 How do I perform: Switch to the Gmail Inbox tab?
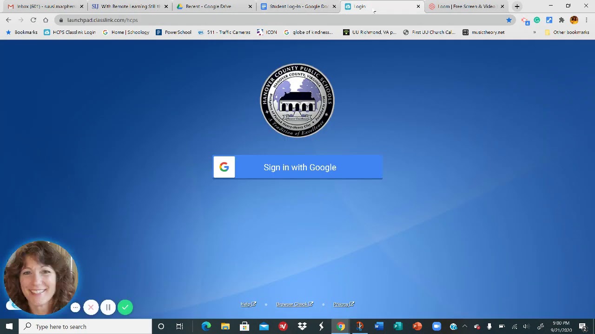pos(45,6)
